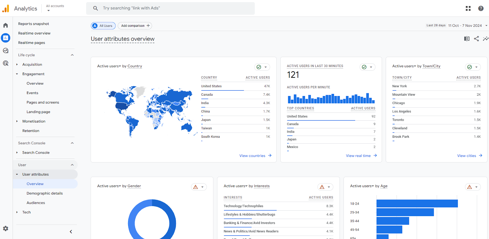Open warning dropdown on Gender card
Screen dimensions: 489x239
point(199,187)
